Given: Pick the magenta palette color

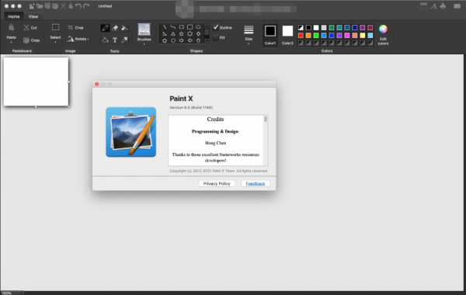Looking at the screenshot, I should click(x=347, y=36).
